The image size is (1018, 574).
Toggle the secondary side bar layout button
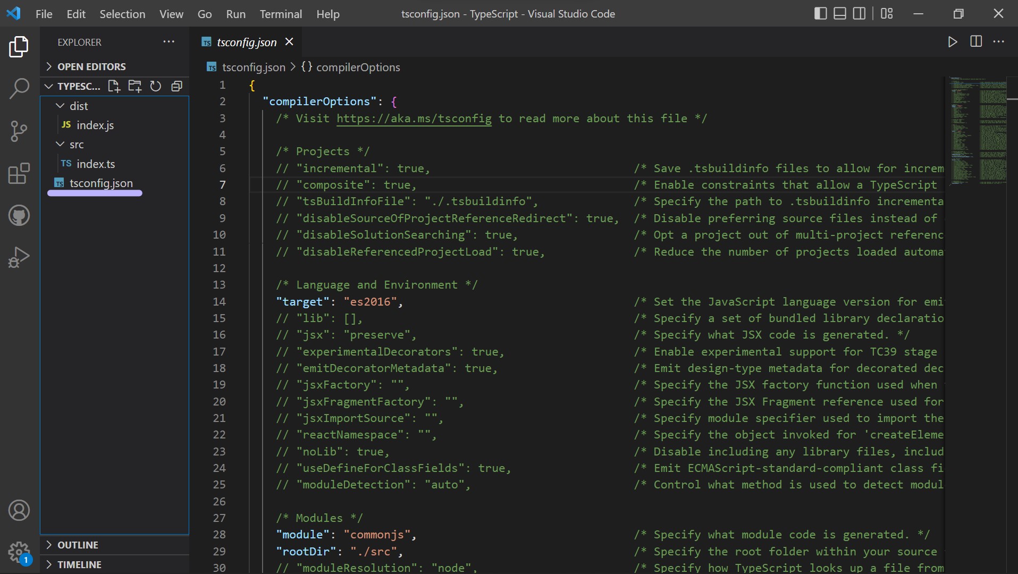pyautogui.click(x=859, y=14)
